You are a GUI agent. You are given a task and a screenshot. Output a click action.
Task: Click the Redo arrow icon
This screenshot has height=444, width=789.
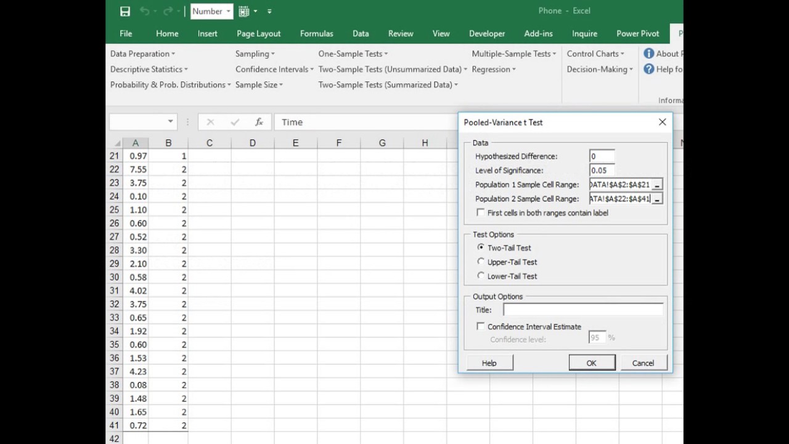[168, 11]
